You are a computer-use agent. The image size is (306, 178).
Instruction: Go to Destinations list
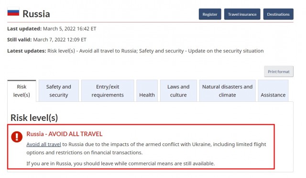(278, 14)
